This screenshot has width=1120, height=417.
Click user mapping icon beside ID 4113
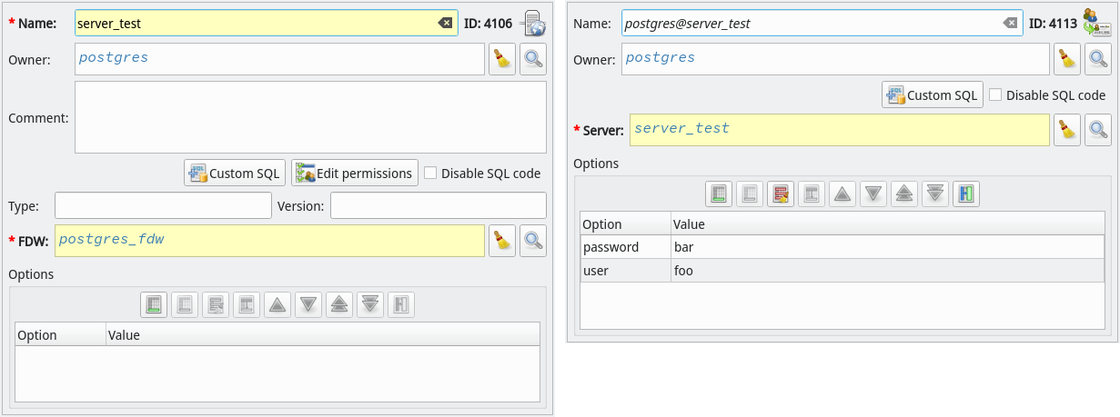(x=1097, y=23)
